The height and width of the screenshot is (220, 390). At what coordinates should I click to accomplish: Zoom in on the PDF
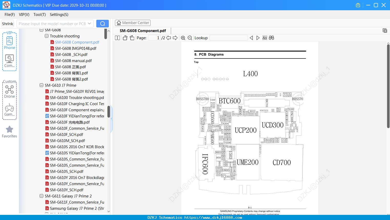click(183, 38)
